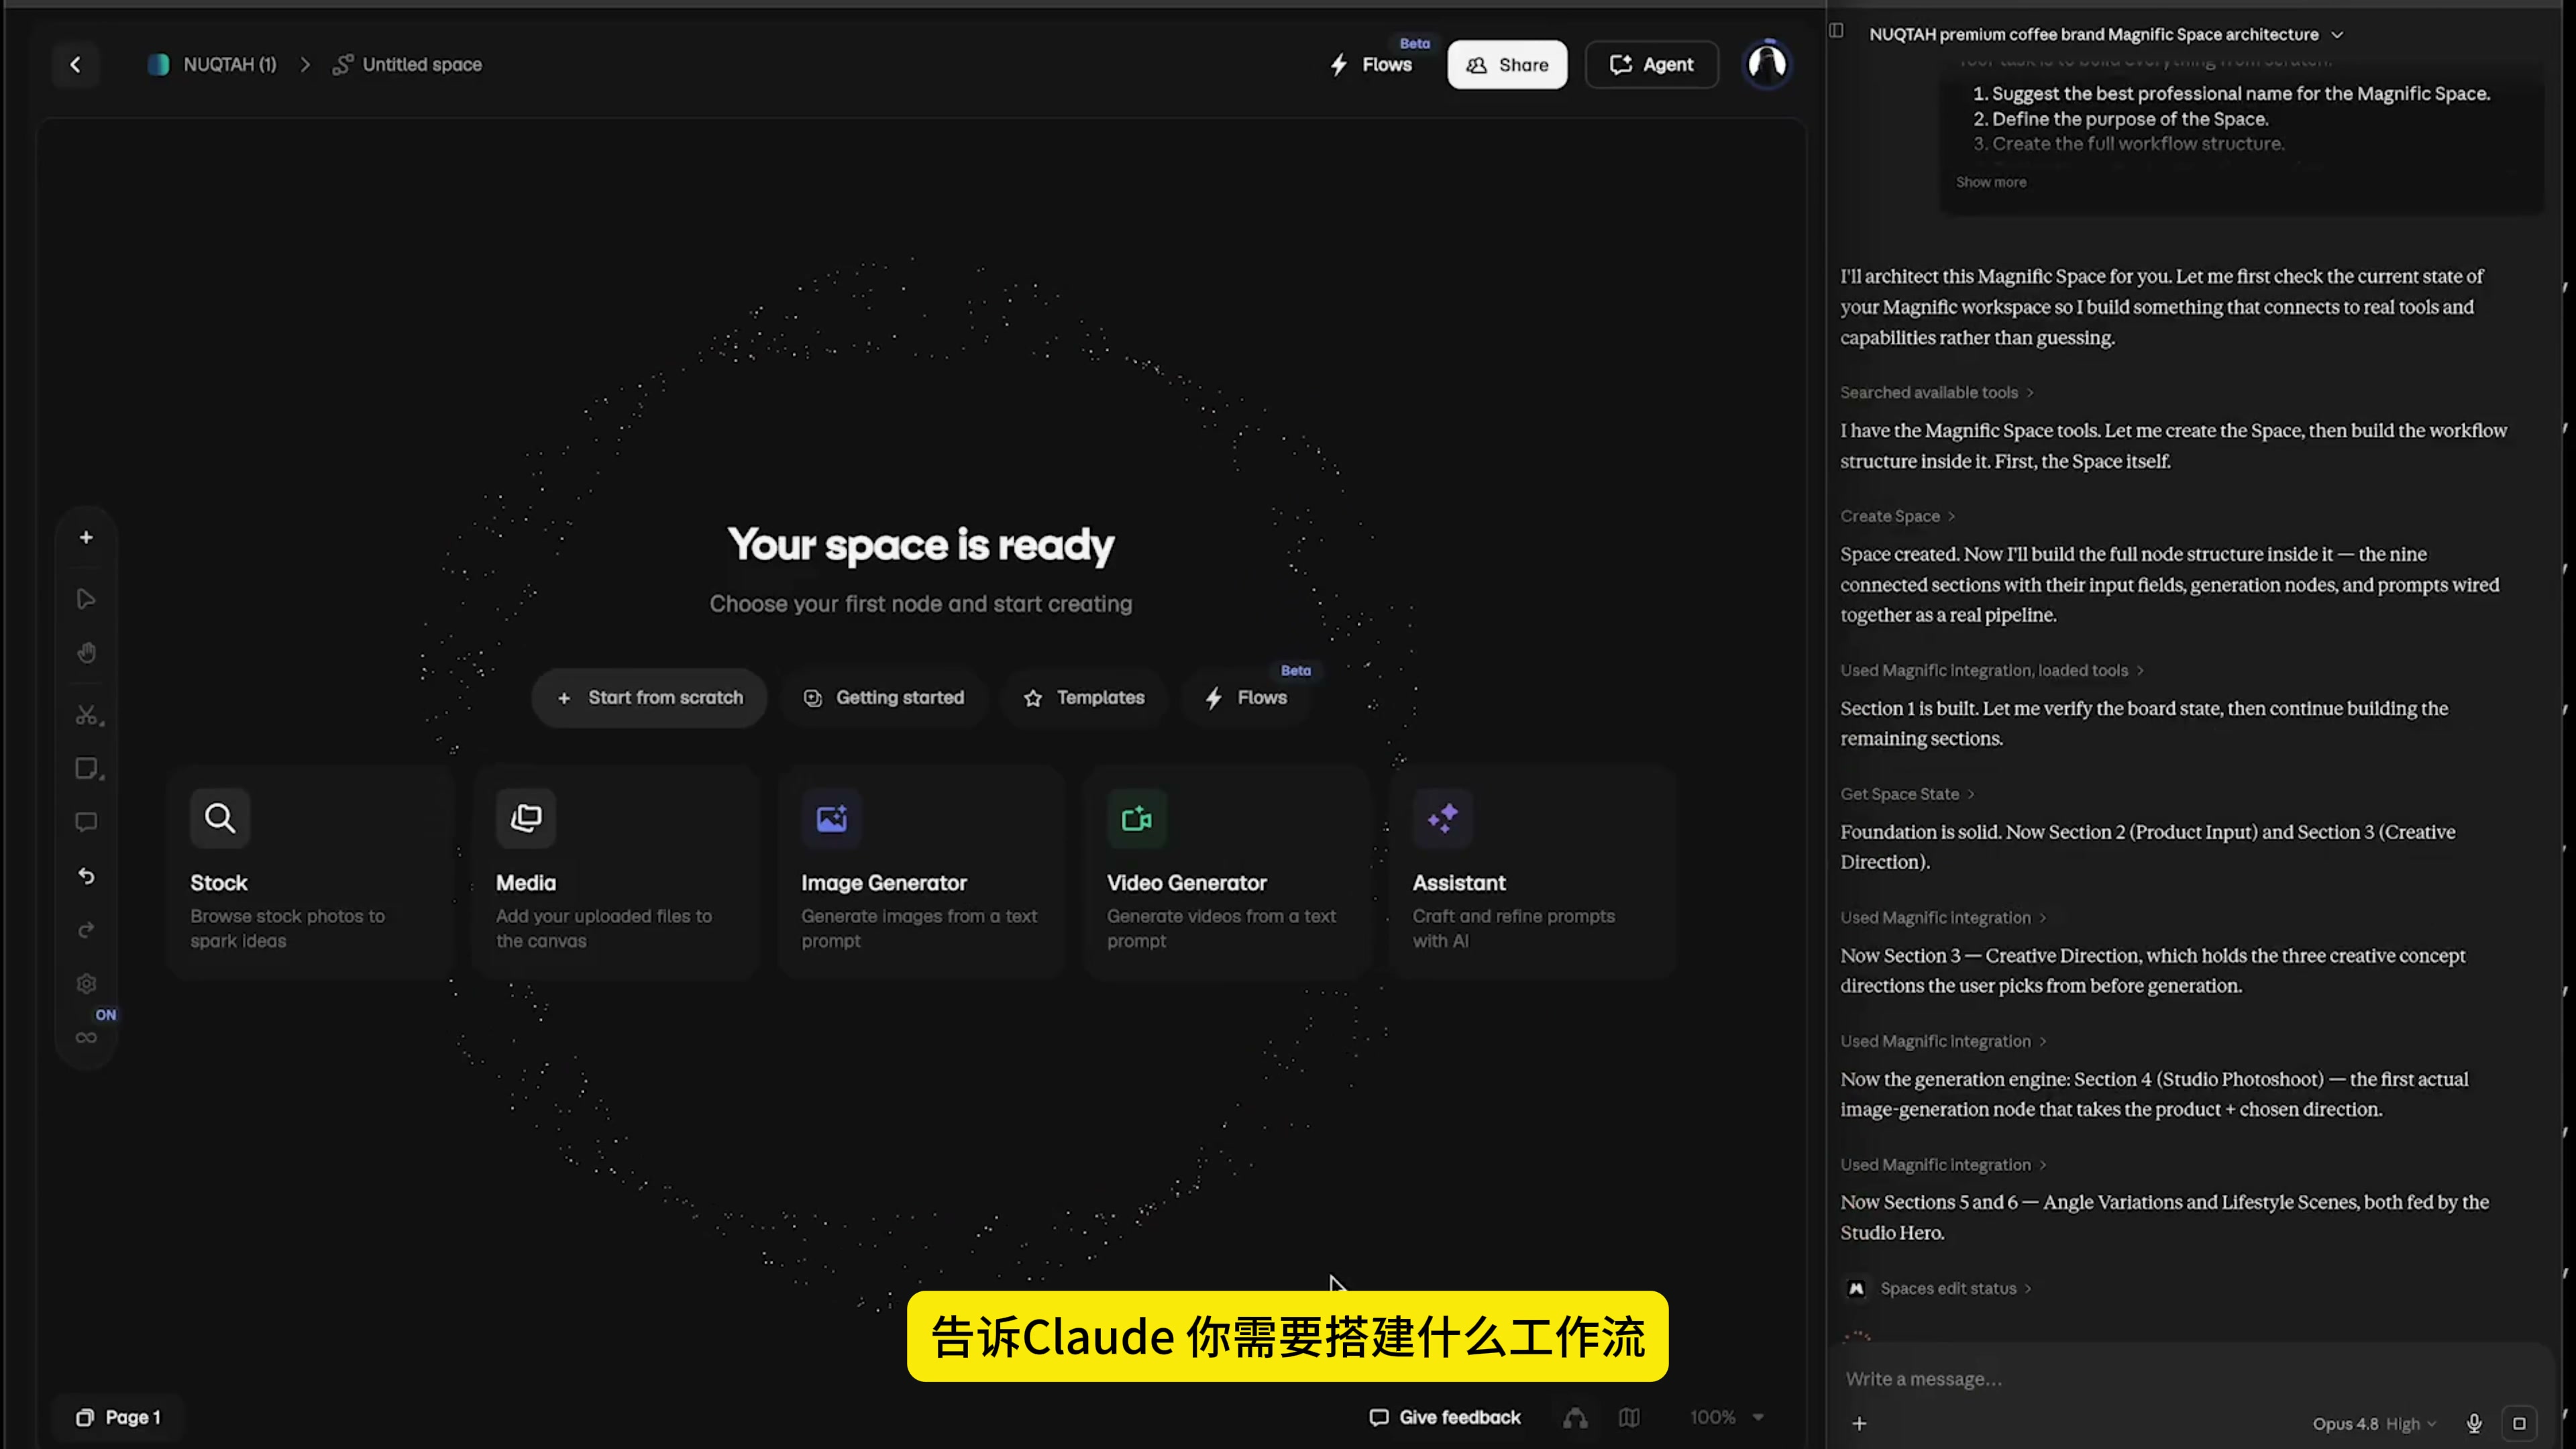This screenshot has width=2576, height=1449.
Task: Open the Media node card
Action: 616,872
